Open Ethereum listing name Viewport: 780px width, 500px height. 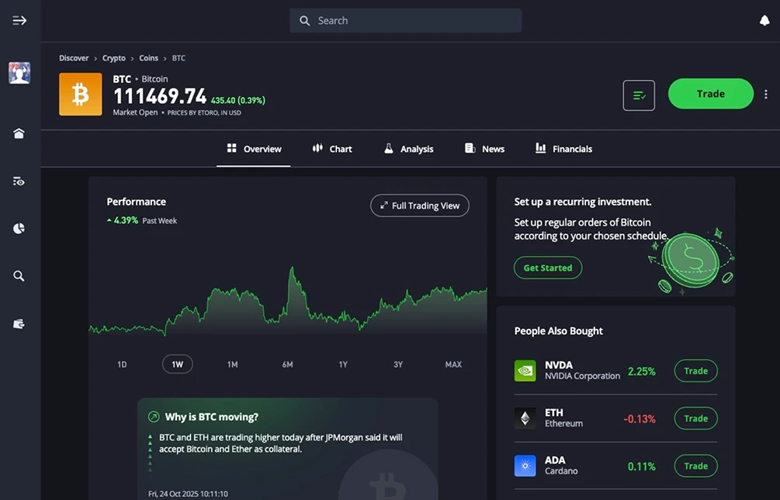pyautogui.click(x=563, y=423)
